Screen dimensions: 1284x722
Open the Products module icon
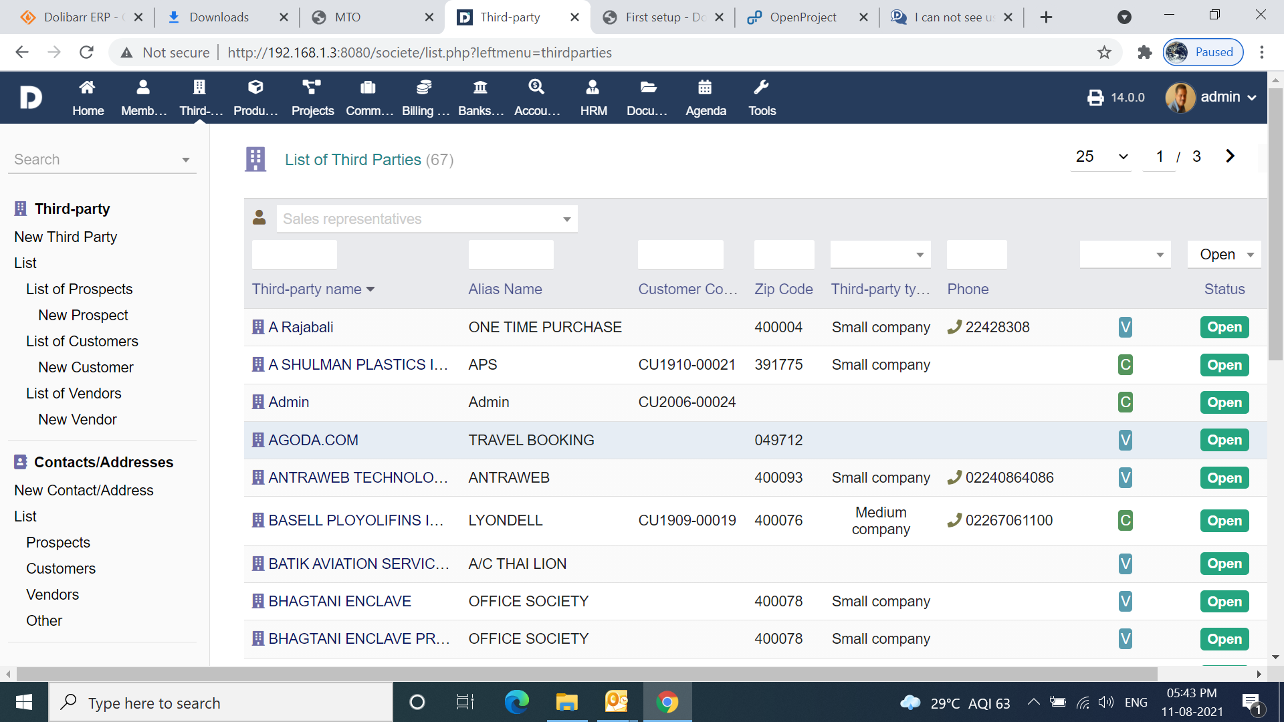pyautogui.click(x=255, y=88)
